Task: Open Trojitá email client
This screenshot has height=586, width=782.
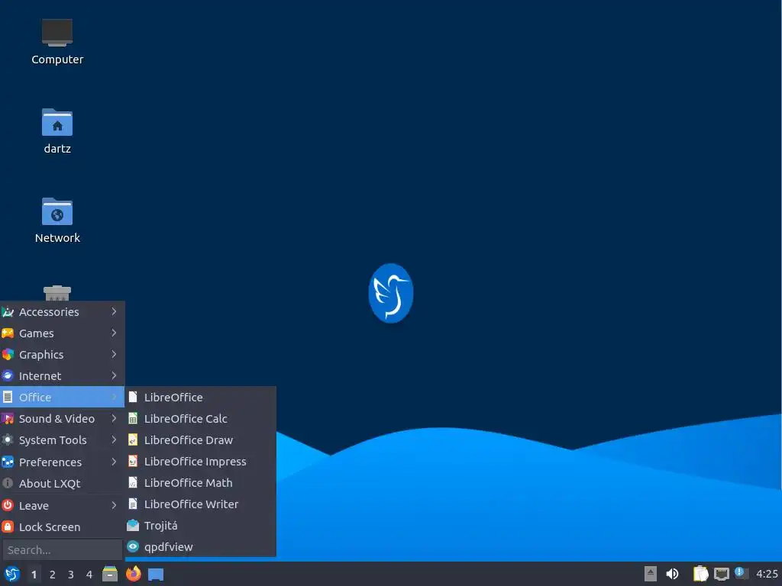Action: point(201,526)
